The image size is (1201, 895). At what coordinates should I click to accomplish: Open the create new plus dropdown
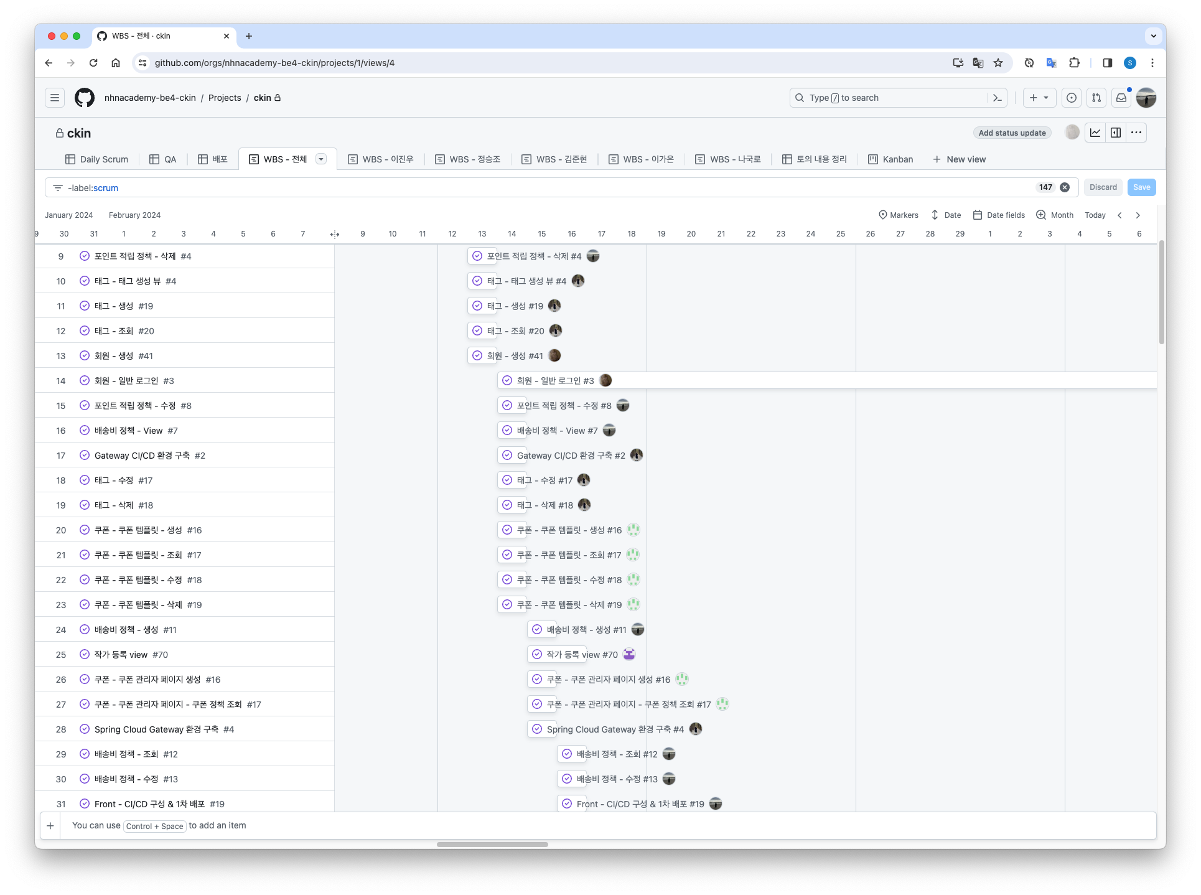click(1039, 98)
